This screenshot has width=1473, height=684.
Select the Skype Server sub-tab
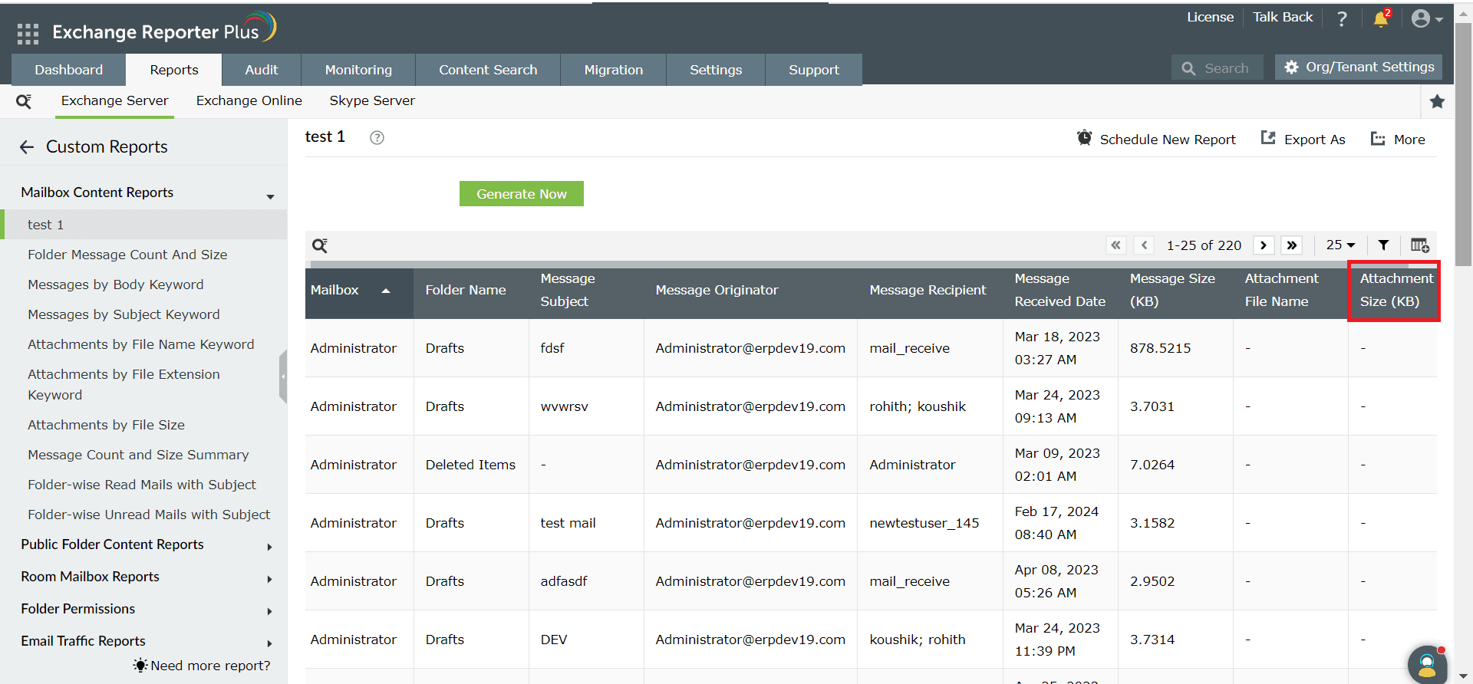pos(372,100)
